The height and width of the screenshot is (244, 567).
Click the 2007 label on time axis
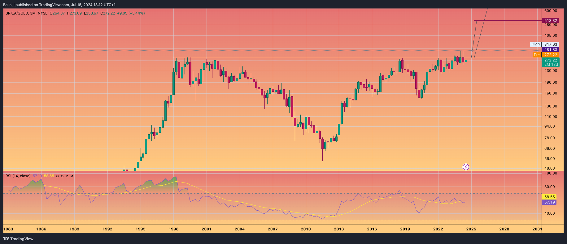coord(273,229)
